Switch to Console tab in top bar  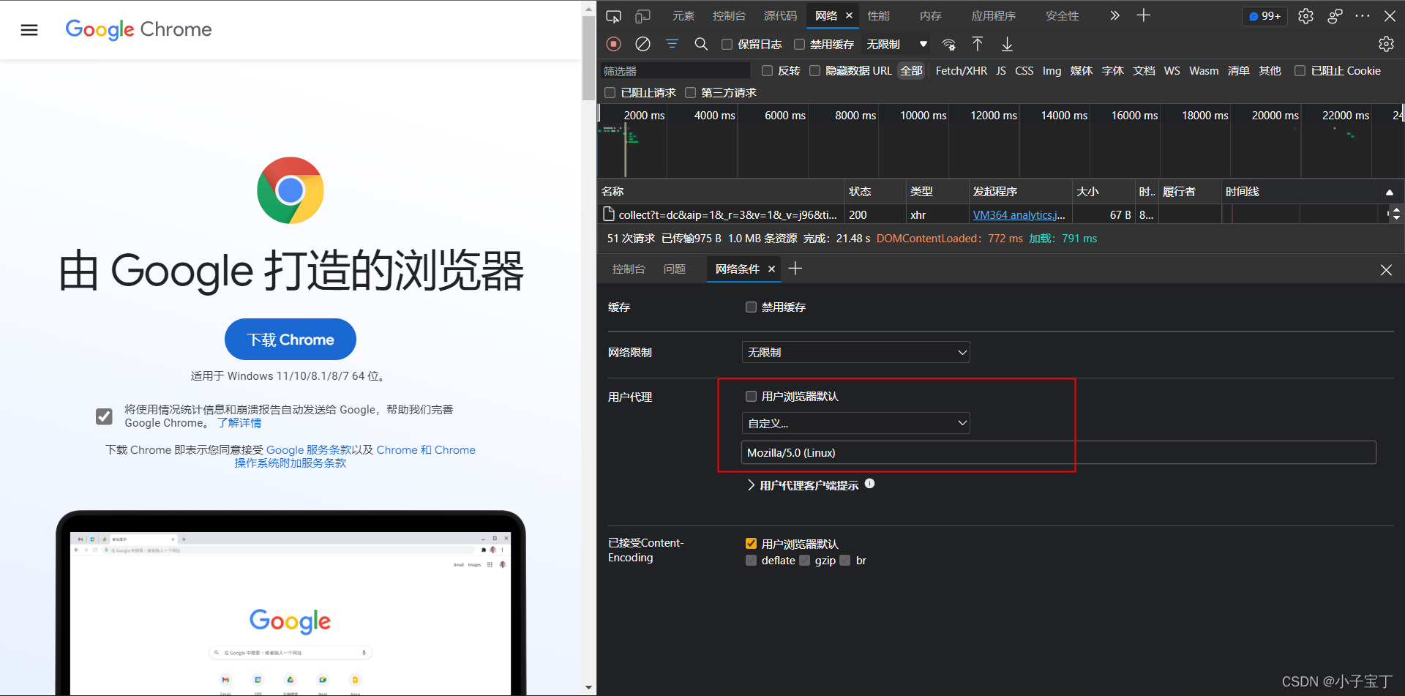pyautogui.click(x=729, y=15)
